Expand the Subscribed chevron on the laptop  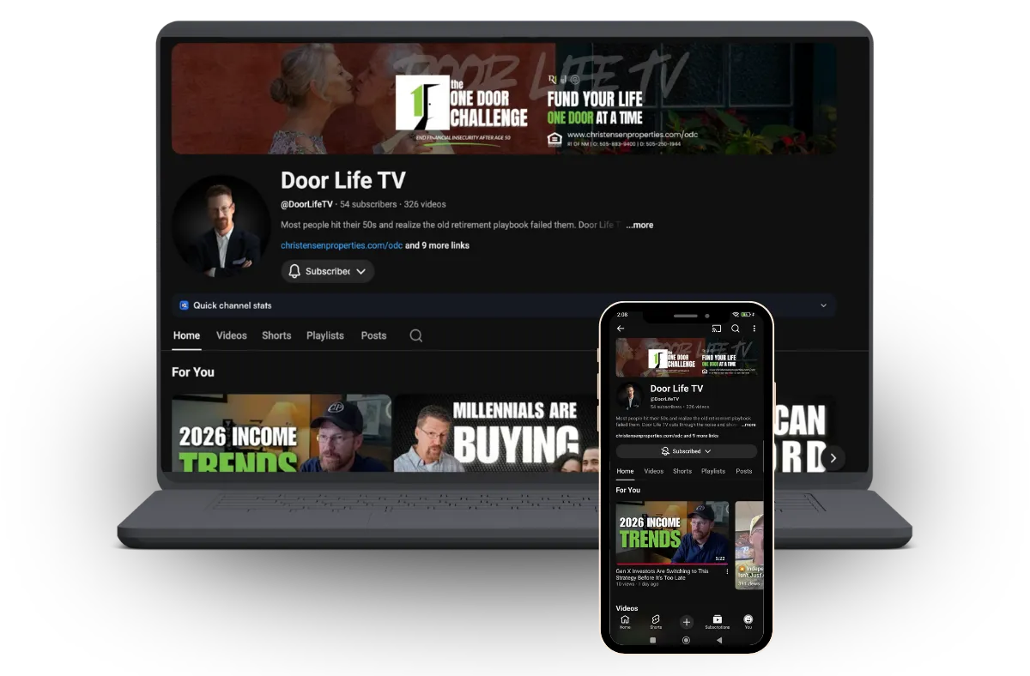pyautogui.click(x=360, y=271)
